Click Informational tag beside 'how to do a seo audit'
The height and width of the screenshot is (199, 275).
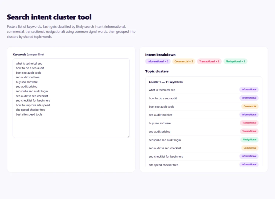pyautogui.click(x=249, y=98)
